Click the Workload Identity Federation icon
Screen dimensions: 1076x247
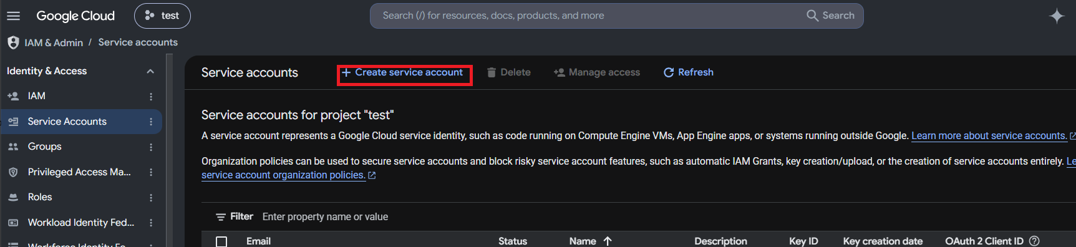13,223
